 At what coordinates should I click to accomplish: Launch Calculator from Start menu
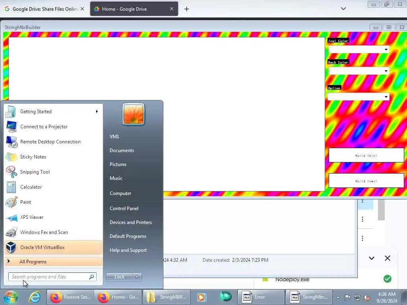point(53,187)
